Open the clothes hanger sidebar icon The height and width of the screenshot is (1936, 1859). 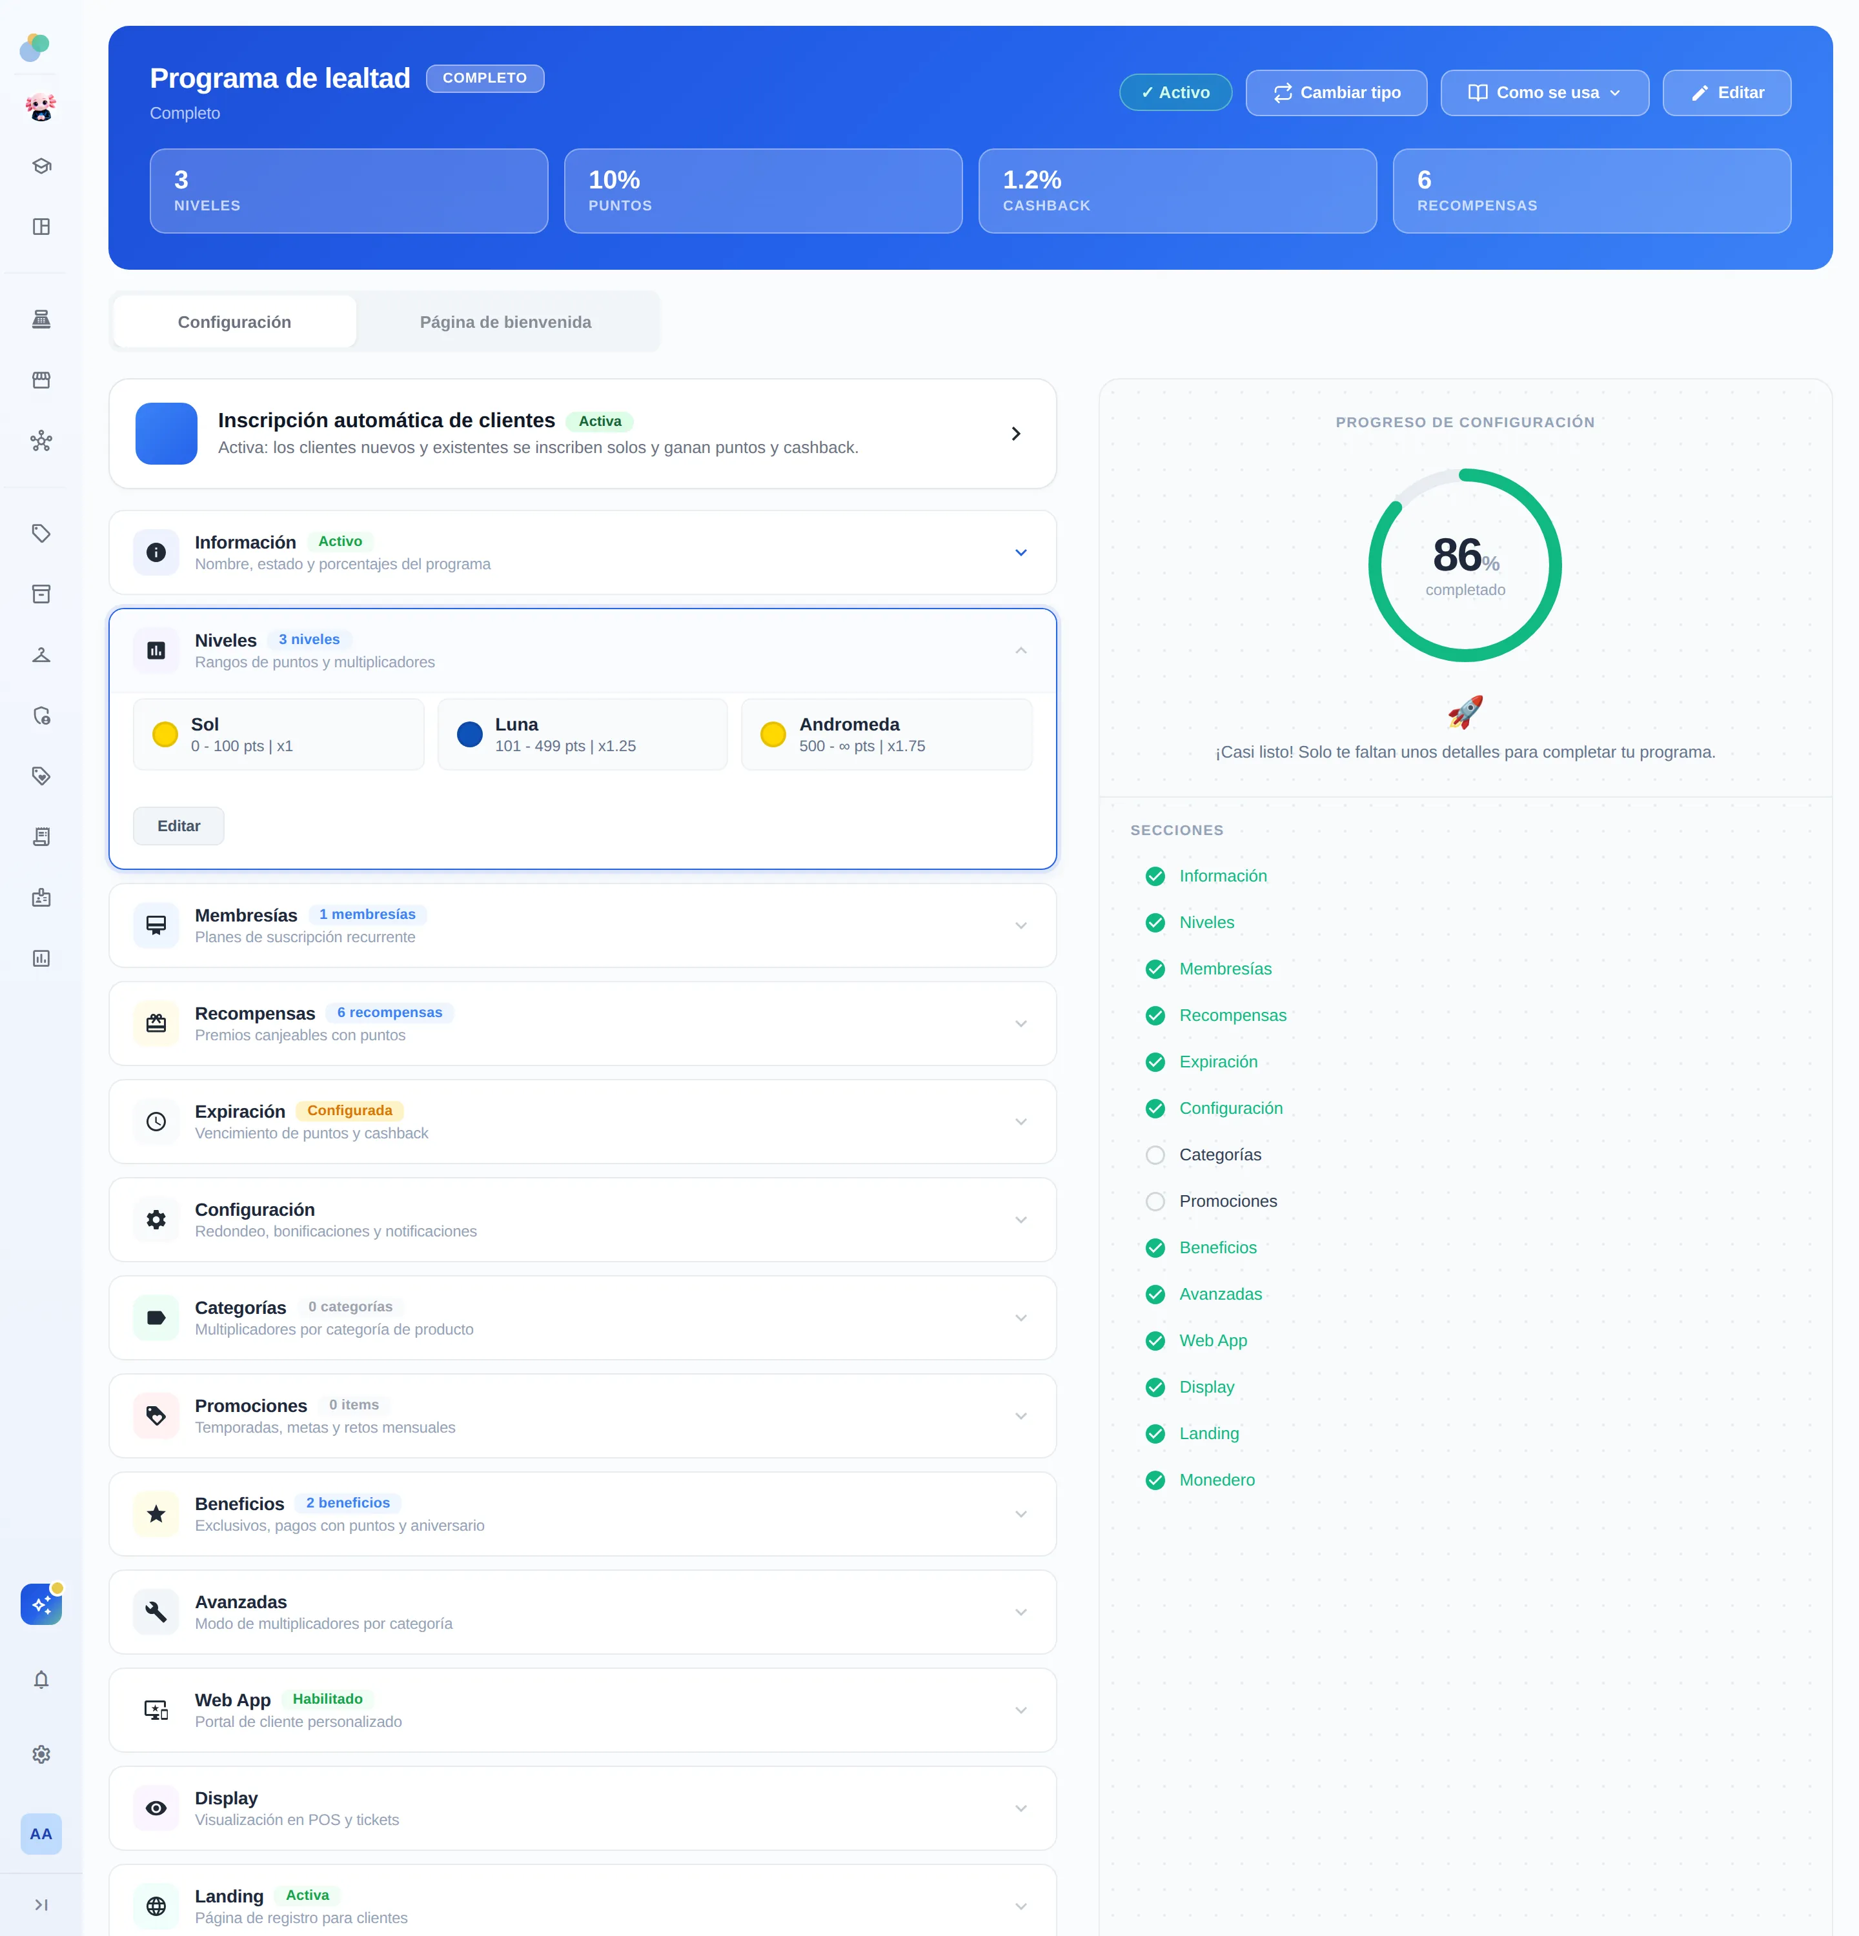[41, 655]
